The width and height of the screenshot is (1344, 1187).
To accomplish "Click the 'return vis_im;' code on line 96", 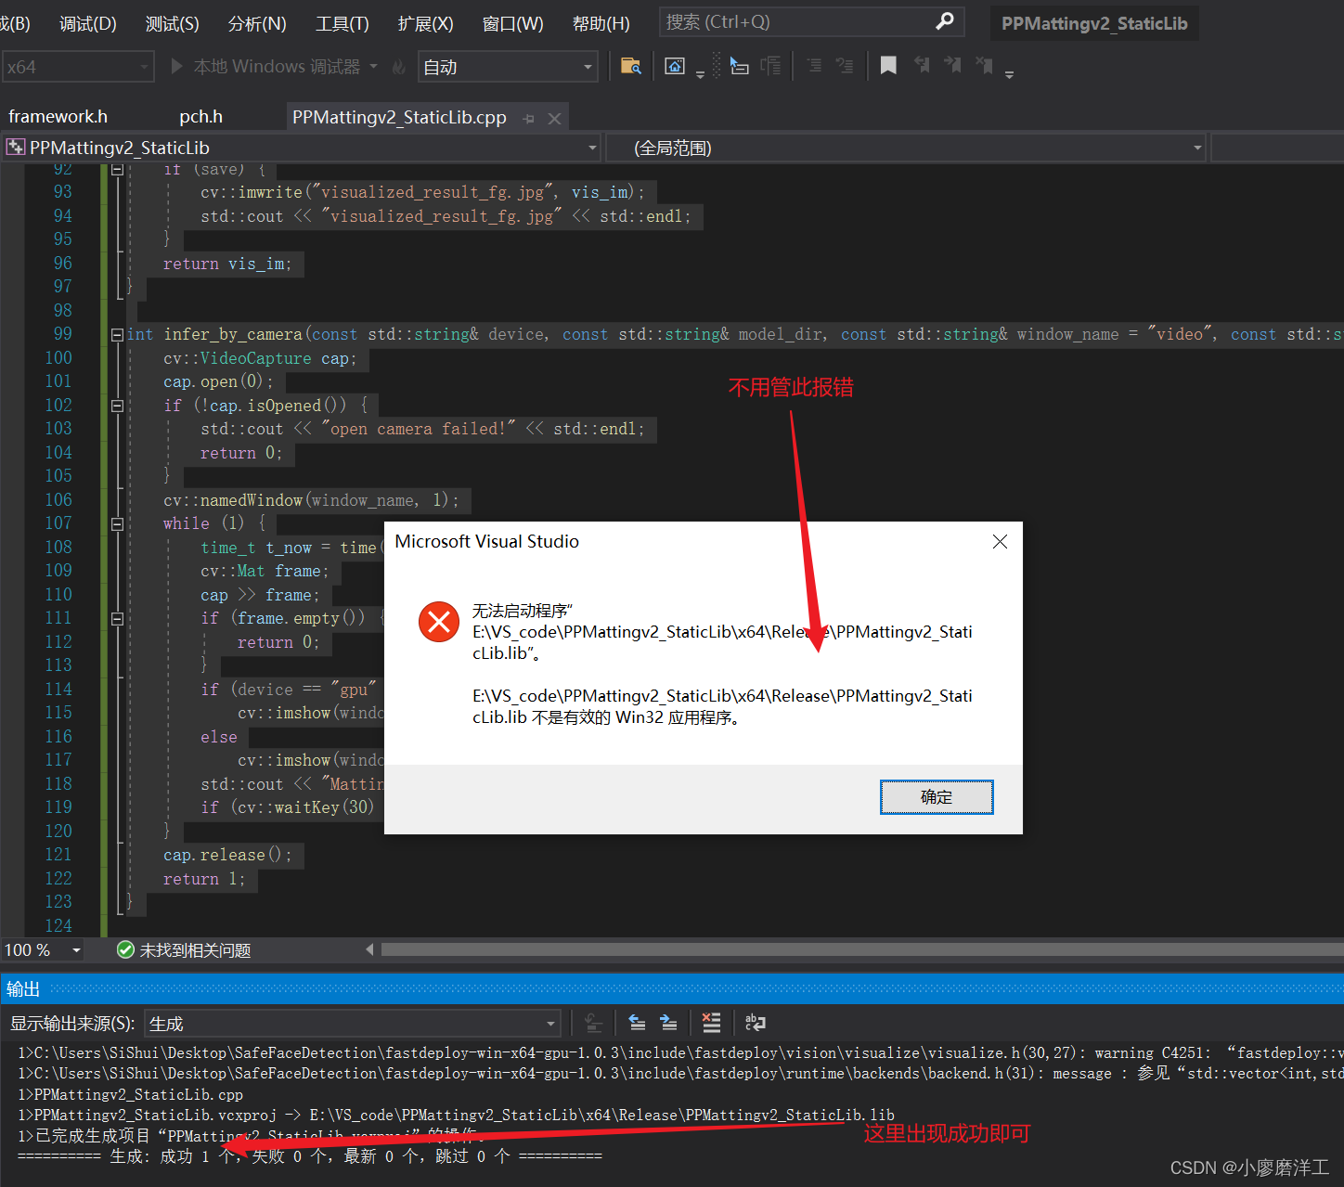I will pyautogui.click(x=227, y=264).
